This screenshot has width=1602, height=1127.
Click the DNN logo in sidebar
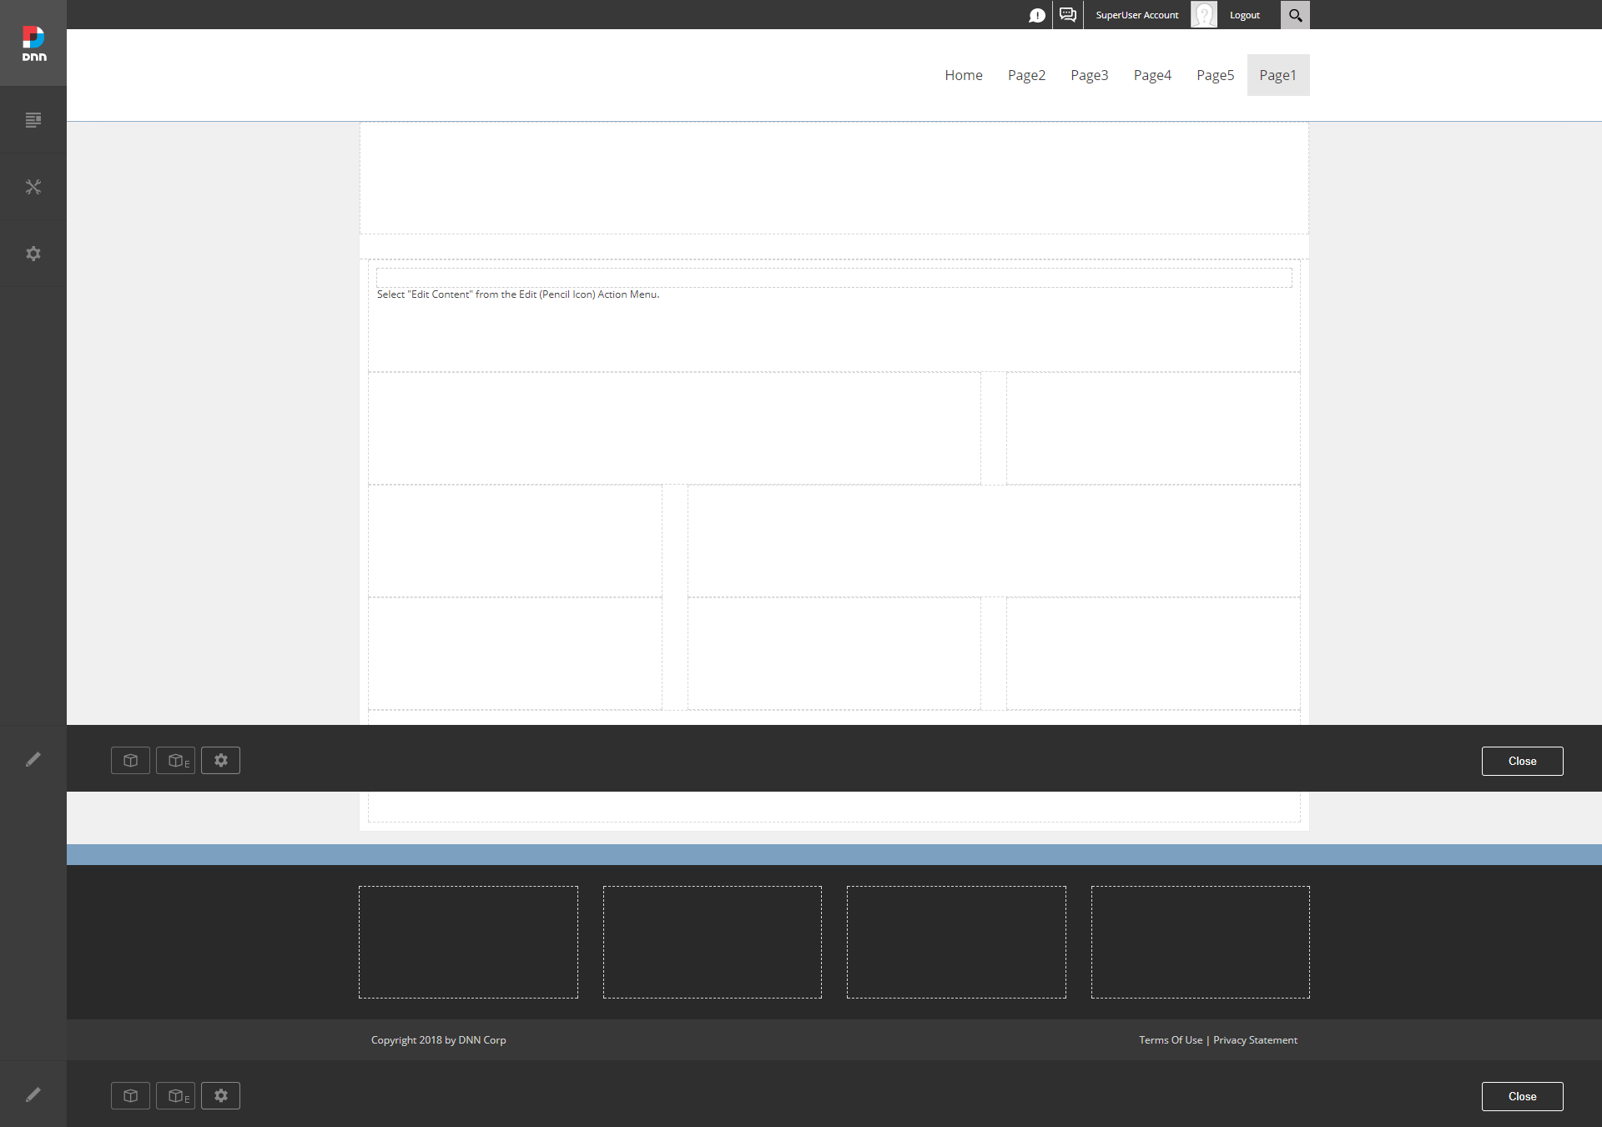click(x=33, y=43)
